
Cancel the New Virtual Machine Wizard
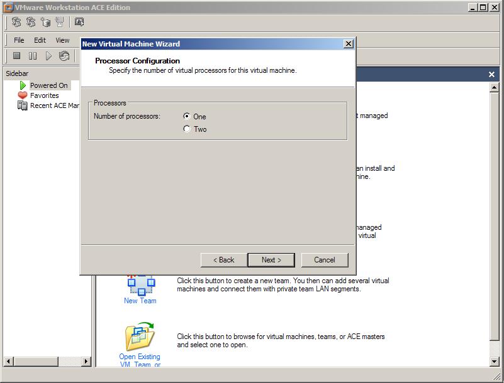[324, 260]
